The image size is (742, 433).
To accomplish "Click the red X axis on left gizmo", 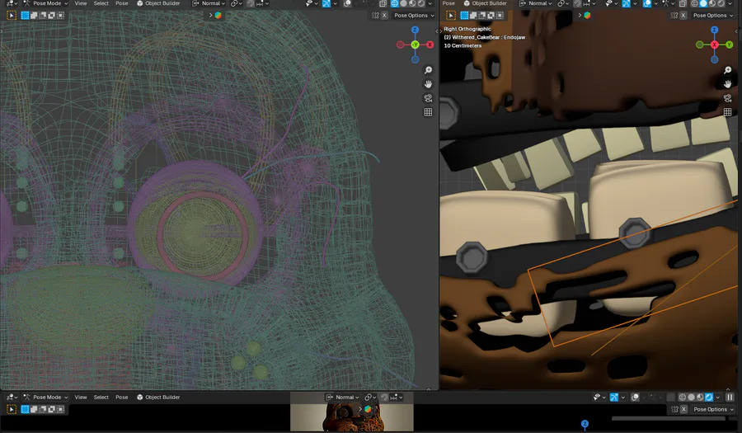I will click(x=430, y=45).
